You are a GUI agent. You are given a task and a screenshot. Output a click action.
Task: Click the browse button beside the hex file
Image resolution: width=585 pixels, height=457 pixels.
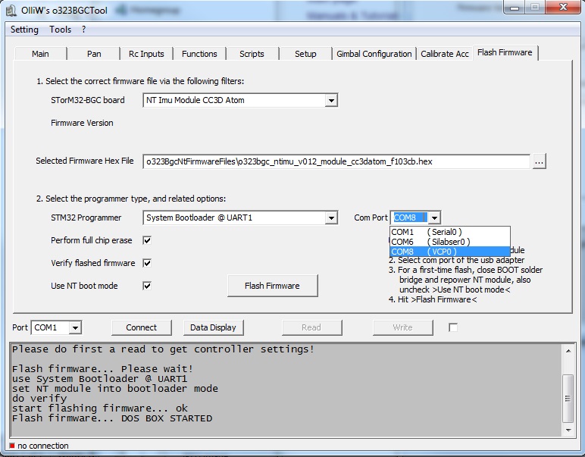coord(539,161)
